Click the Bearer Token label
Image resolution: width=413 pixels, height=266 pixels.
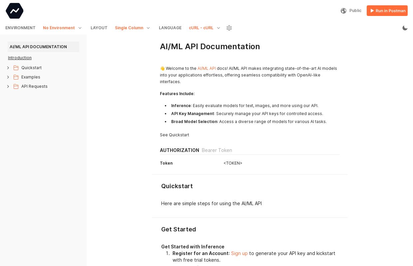pyautogui.click(x=217, y=150)
